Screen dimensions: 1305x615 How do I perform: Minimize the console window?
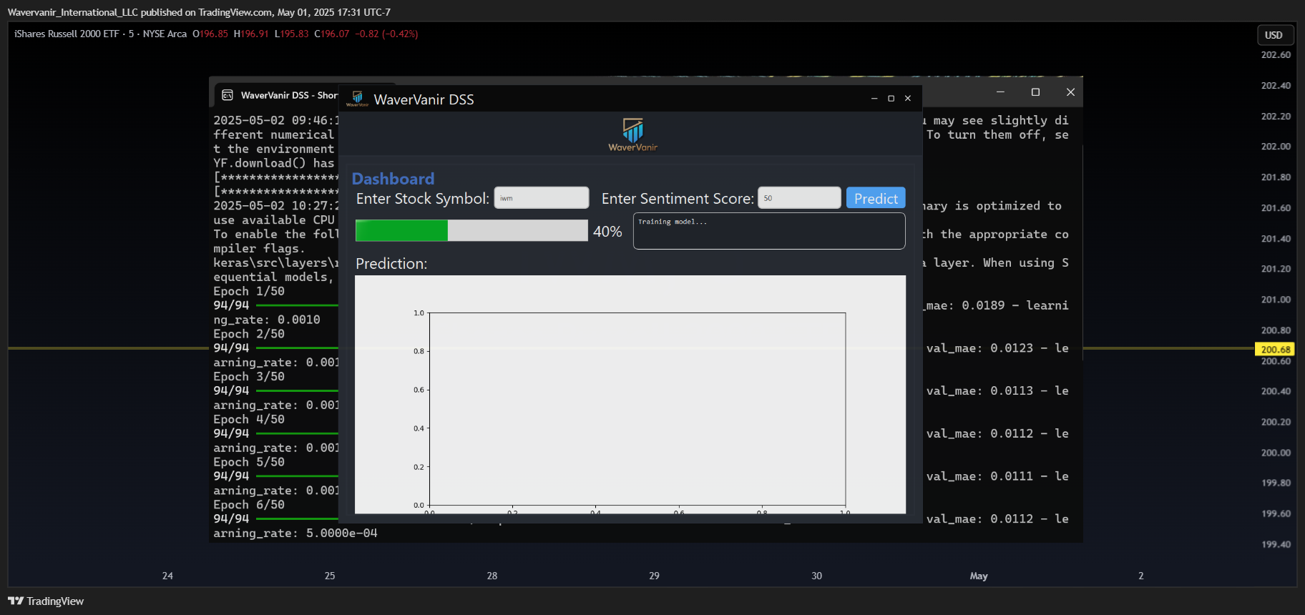(x=1000, y=92)
